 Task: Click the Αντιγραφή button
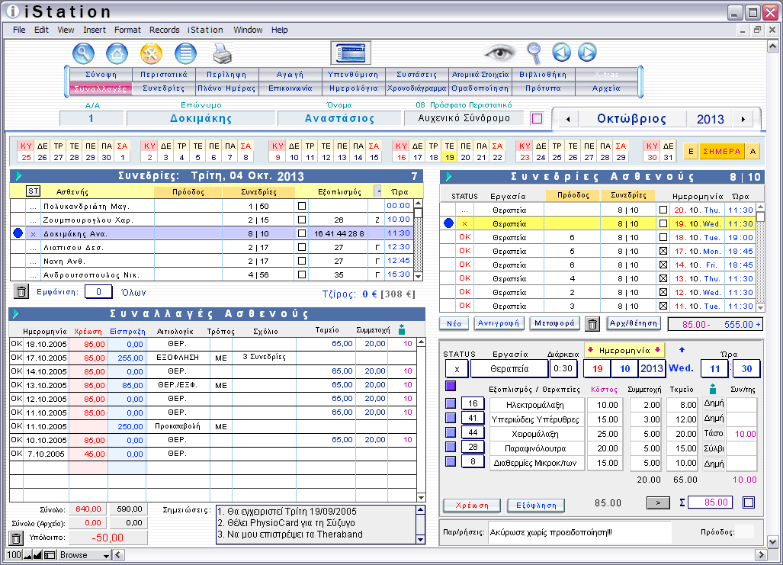click(x=498, y=324)
